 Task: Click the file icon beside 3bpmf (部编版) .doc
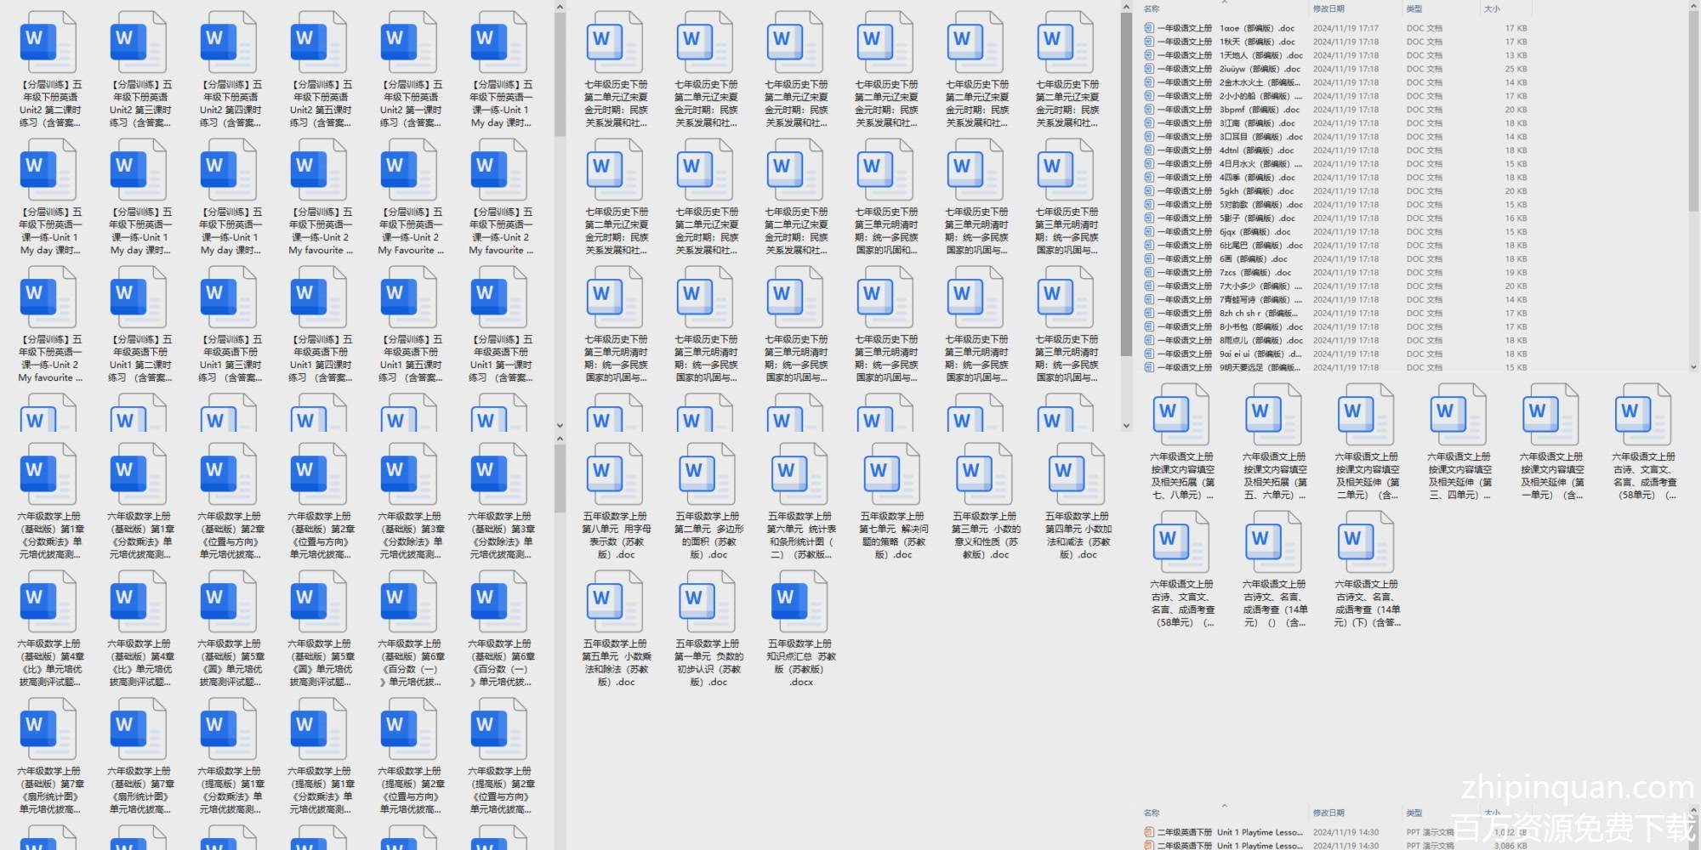coord(1149,110)
